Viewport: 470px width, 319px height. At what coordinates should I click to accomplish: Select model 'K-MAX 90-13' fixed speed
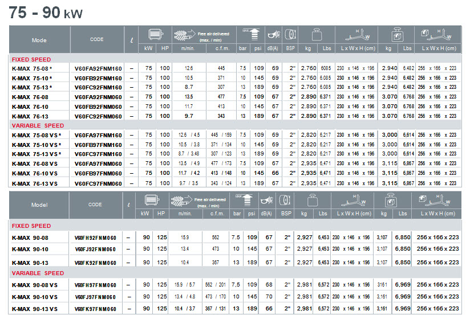[30, 263]
